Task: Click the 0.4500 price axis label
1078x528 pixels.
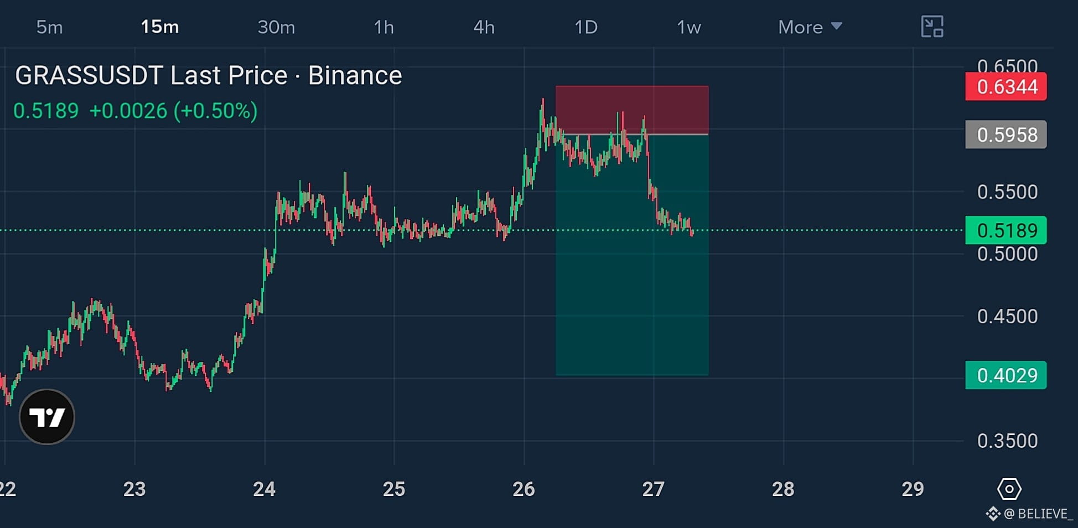Action: 1007,317
